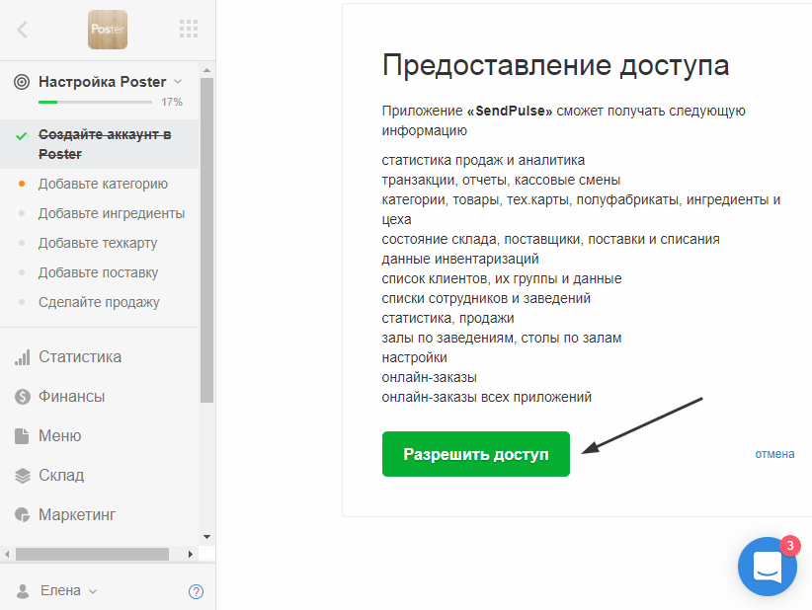Image resolution: width=812 pixels, height=610 pixels.
Task: Click the список клиентов, их группы line
Action: [x=501, y=278]
